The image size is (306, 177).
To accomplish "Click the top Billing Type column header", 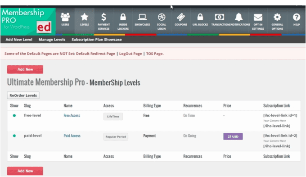I will click(x=152, y=106).
